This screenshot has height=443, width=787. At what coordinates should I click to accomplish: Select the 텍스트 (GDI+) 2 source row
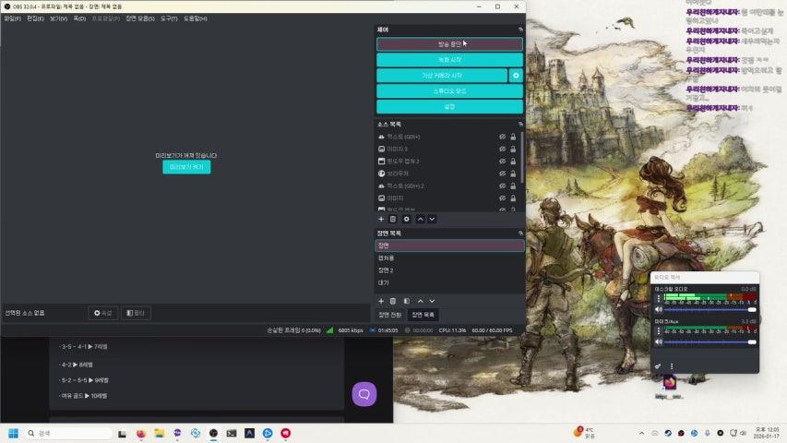tap(447, 186)
